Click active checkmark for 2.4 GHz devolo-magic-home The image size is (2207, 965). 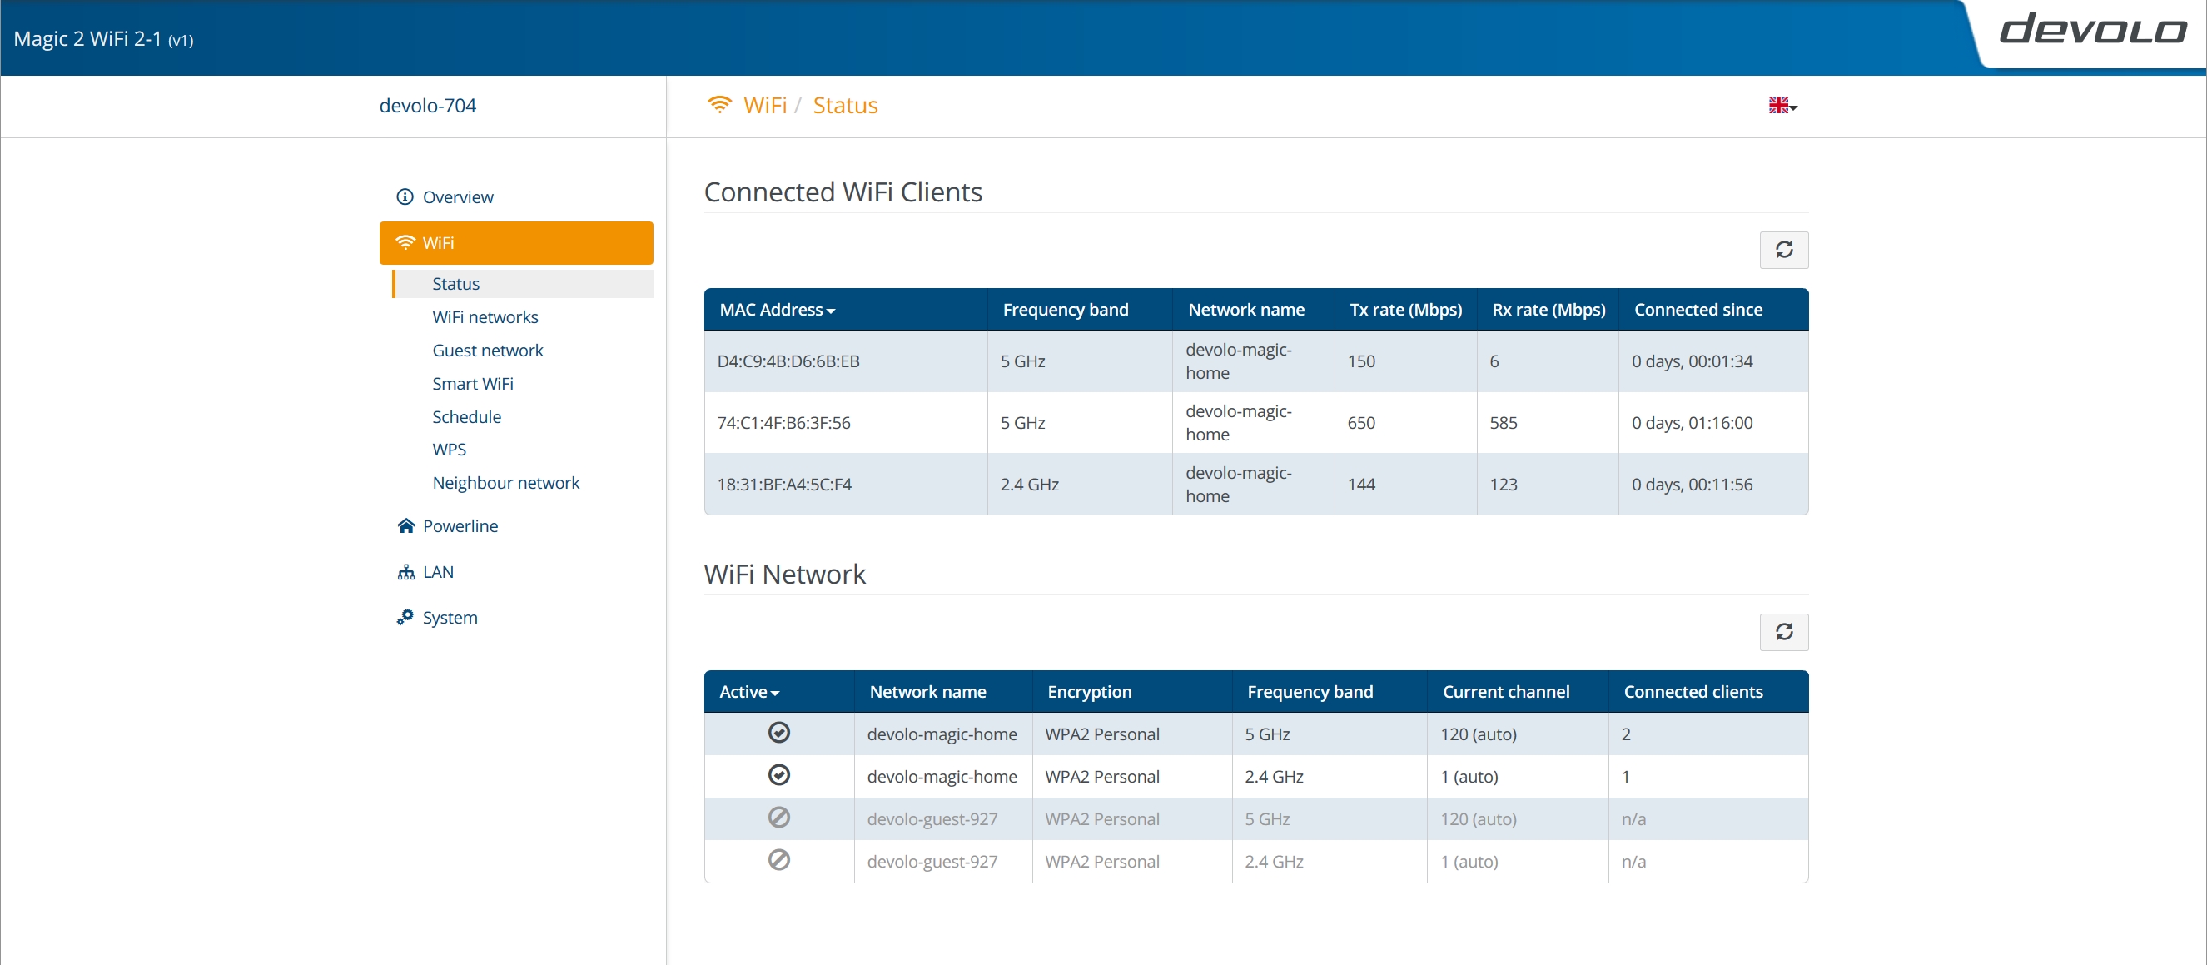pyautogui.click(x=778, y=776)
